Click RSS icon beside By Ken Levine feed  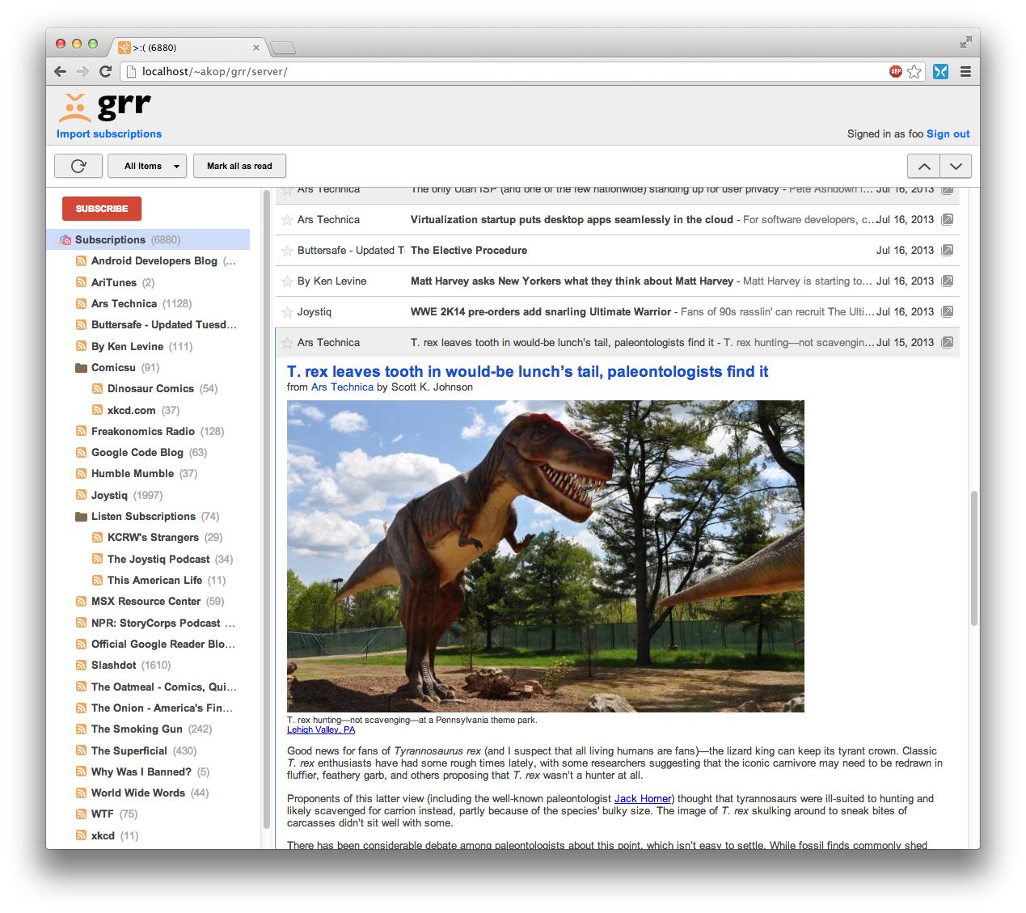click(81, 346)
